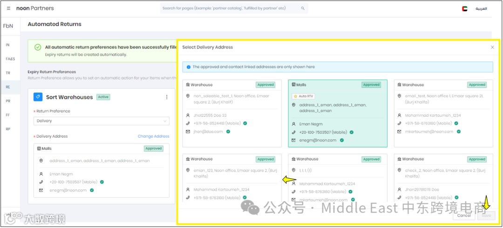Close the Select Delivery Address dialog

492,47
